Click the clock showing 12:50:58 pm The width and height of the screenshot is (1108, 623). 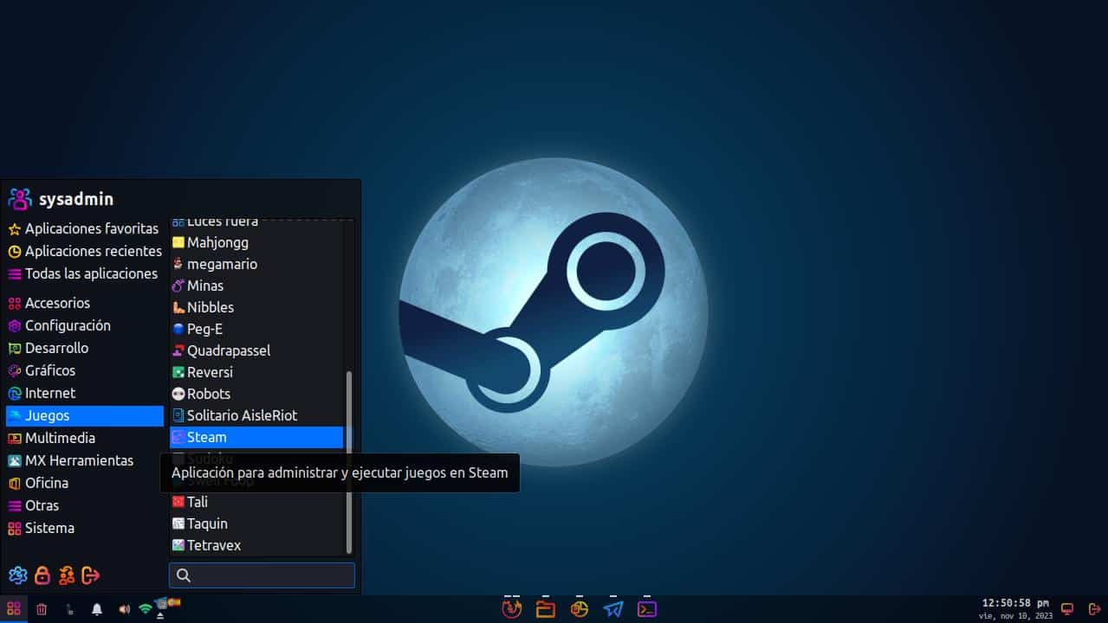click(1015, 603)
